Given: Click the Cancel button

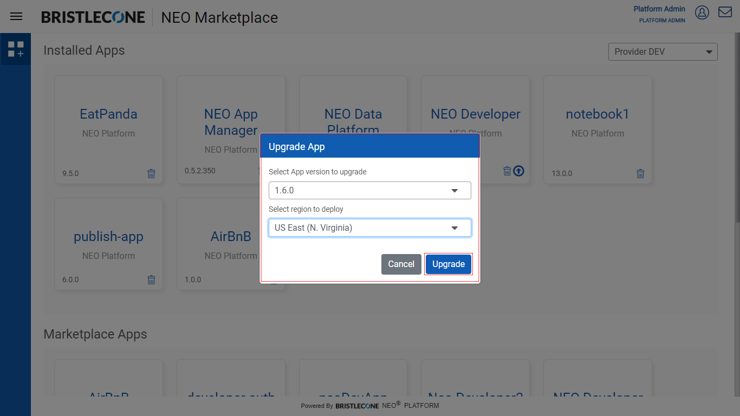Looking at the screenshot, I should (401, 264).
